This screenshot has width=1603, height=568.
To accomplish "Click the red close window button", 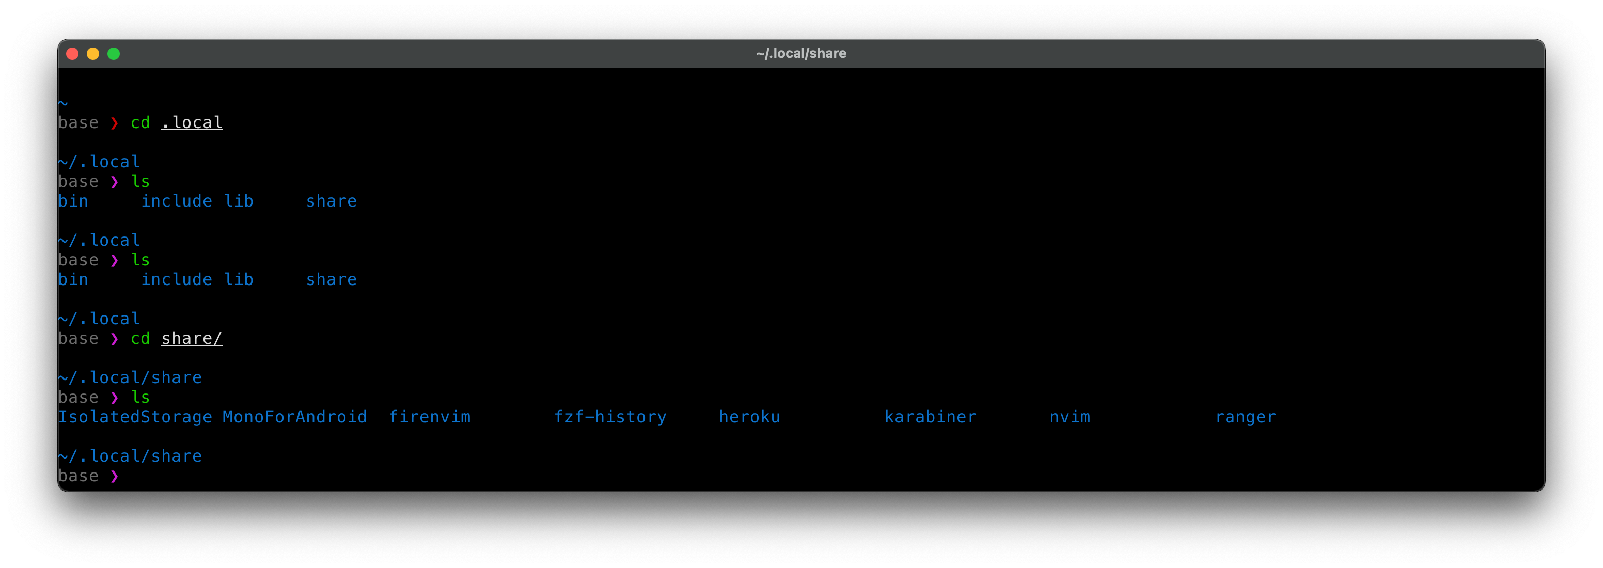I will pos(72,54).
